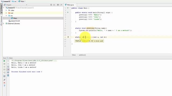Expand External Libraries node
Image resolution: width=172 pixels, height=96 pixels.
[3, 23]
